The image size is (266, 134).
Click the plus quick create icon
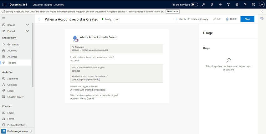pyautogui.click(x=220, y=4)
